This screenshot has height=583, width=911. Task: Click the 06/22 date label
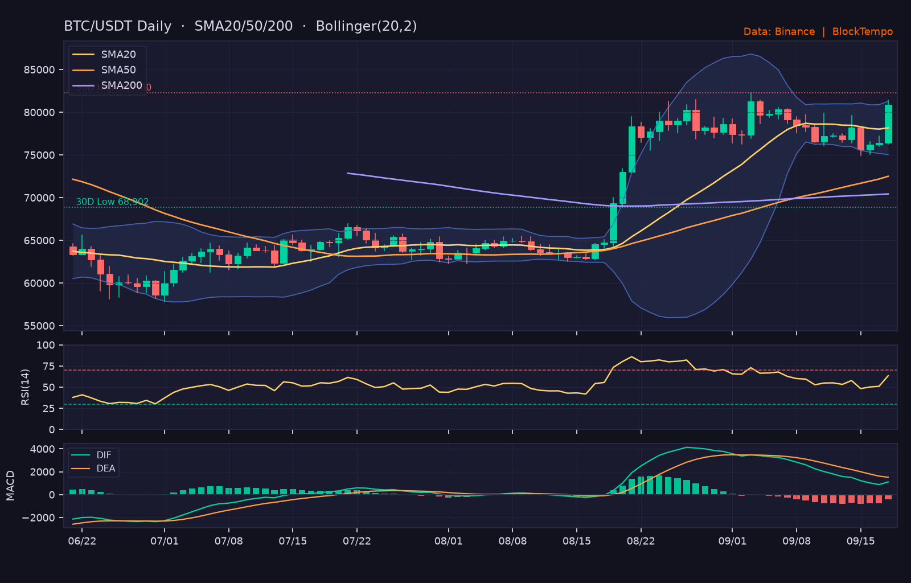(82, 541)
